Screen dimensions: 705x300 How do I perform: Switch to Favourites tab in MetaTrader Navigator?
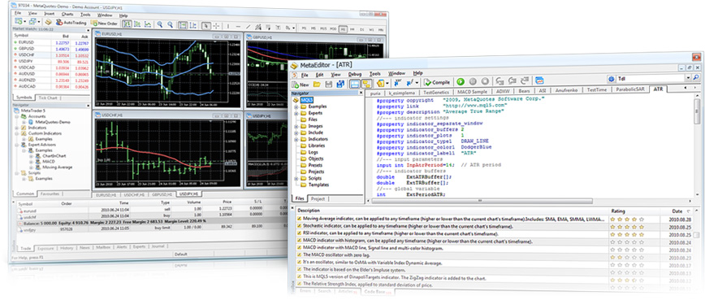click(49, 193)
